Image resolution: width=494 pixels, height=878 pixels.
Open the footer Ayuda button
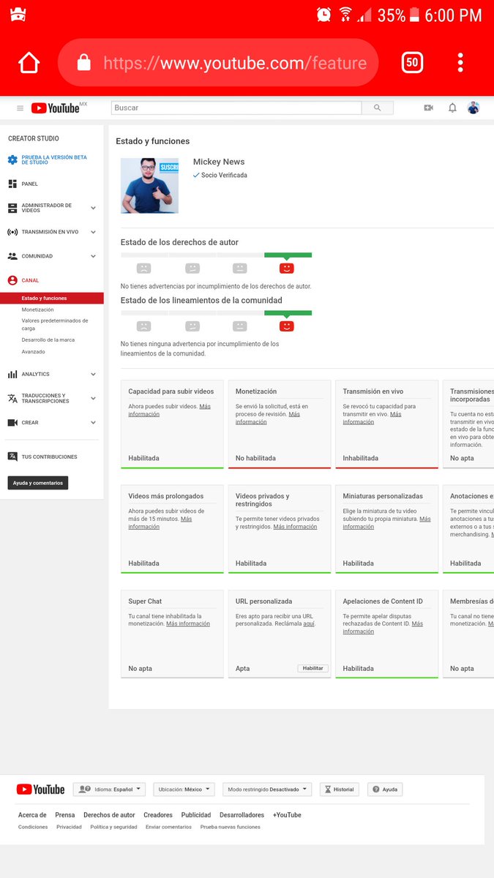[x=385, y=789]
